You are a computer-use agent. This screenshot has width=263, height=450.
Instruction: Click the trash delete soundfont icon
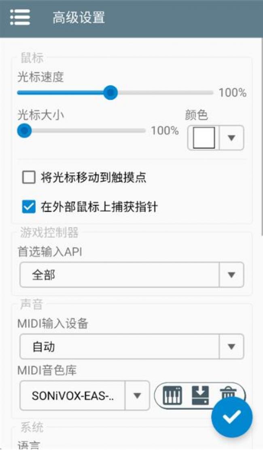pos(228,392)
